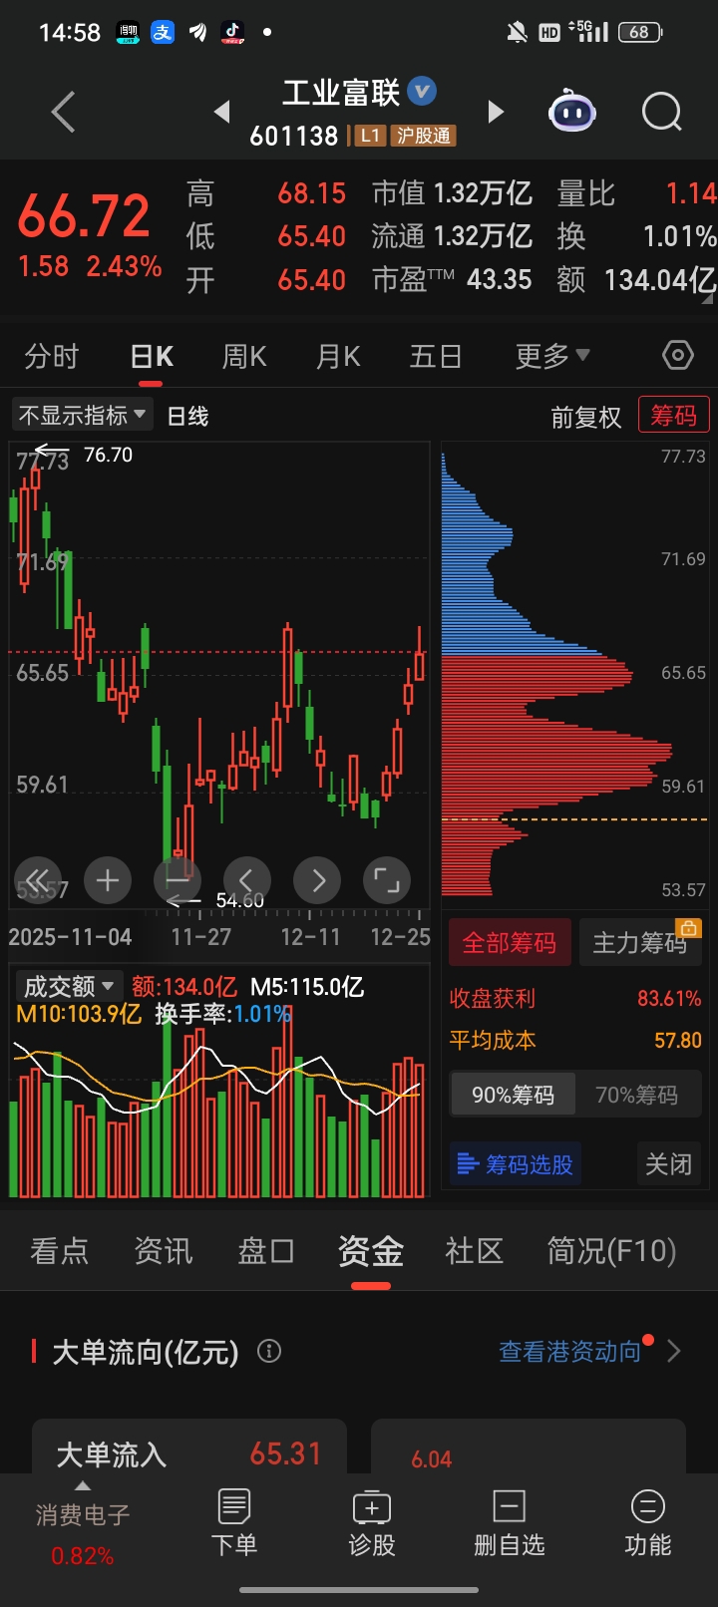Toggle the 筹码 chip distribution button
Viewport: 718px width, 1607px height.
[x=674, y=415]
